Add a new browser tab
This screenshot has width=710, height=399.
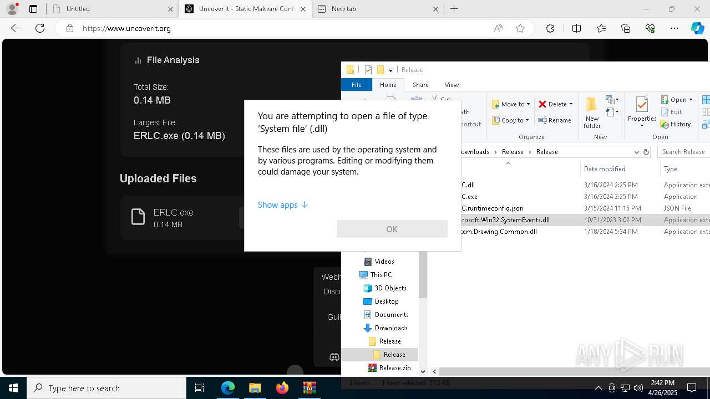click(x=454, y=9)
